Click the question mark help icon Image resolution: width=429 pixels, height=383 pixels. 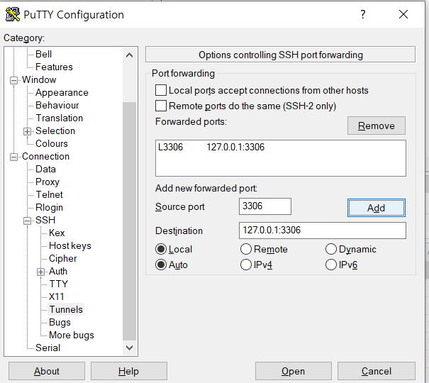pos(363,14)
